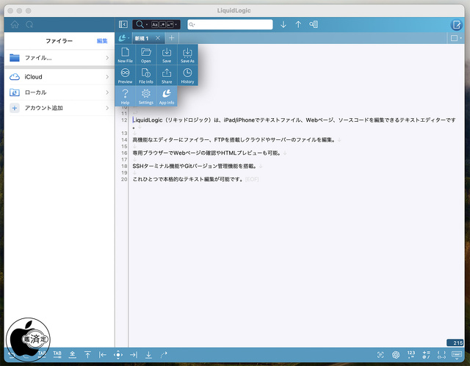This screenshot has height=366, width=470.
Task: Click the Help question mark icon
Action: pos(125,96)
